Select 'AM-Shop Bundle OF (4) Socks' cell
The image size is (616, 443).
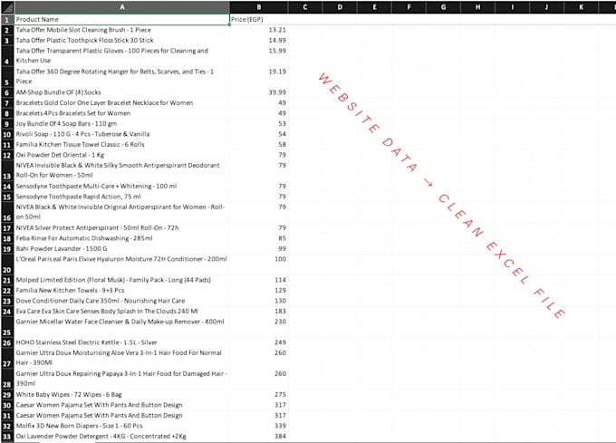pyautogui.click(x=121, y=92)
